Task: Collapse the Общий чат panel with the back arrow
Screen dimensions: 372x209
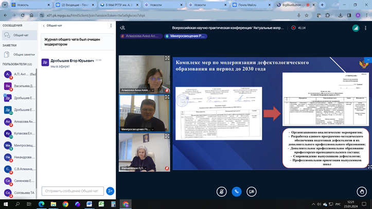Action: [44, 25]
